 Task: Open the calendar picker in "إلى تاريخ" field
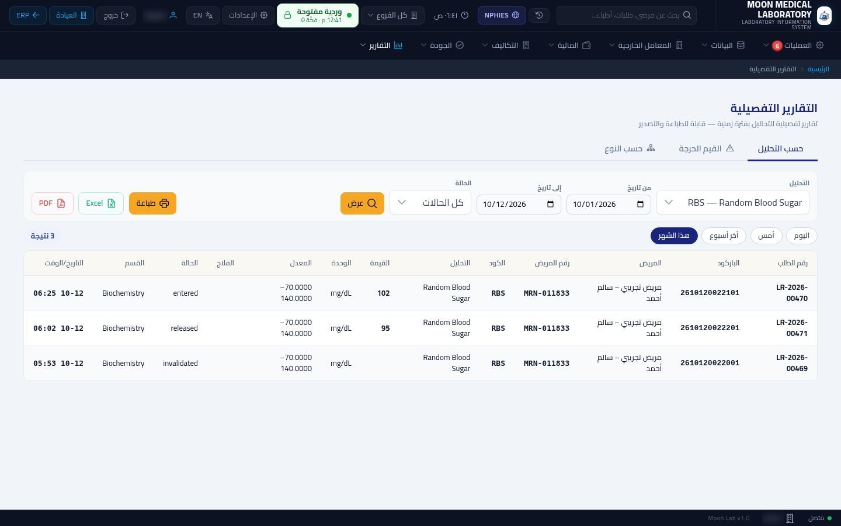pyautogui.click(x=550, y=204)
